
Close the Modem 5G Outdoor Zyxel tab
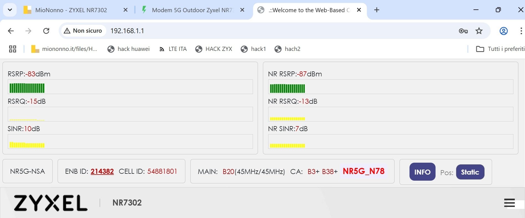(242, 10)
